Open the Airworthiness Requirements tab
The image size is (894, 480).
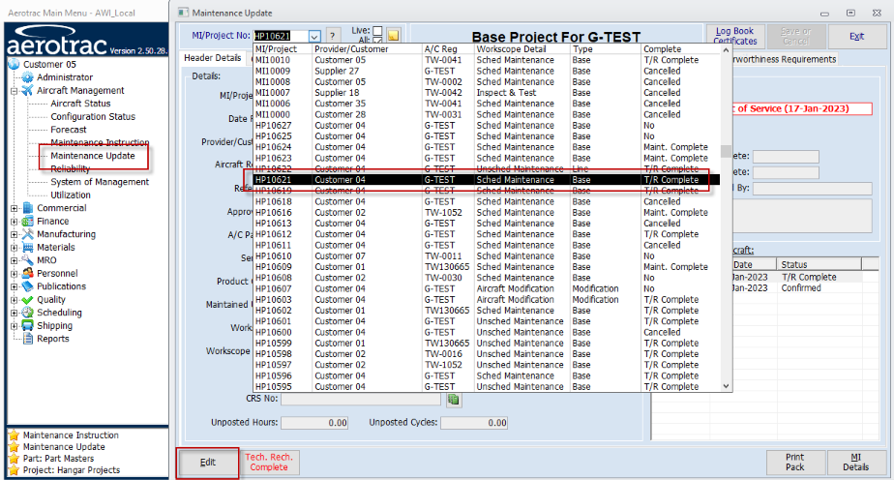click(x=785, y=59)
